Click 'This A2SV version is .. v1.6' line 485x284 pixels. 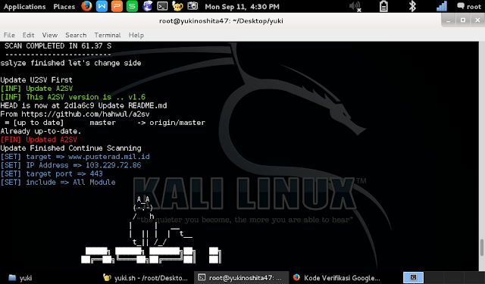click(73, 97)
